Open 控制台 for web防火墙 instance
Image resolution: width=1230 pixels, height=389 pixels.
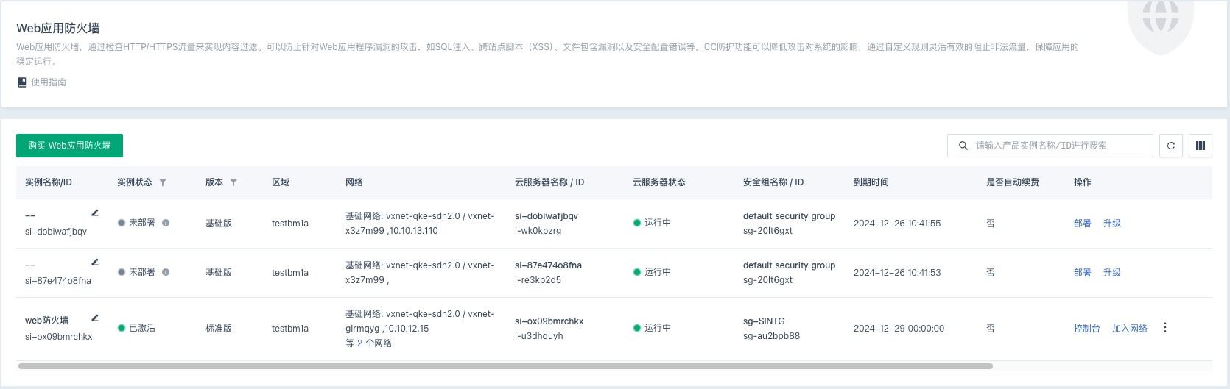point(1087,329)
